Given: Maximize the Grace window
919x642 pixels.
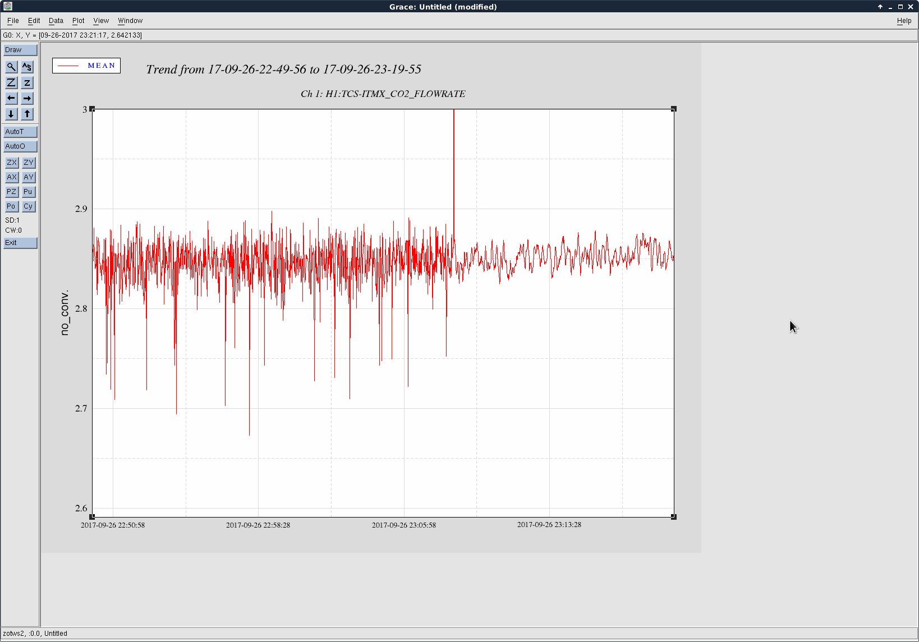Looking at the screenshot, I should (x=900, y=7).
